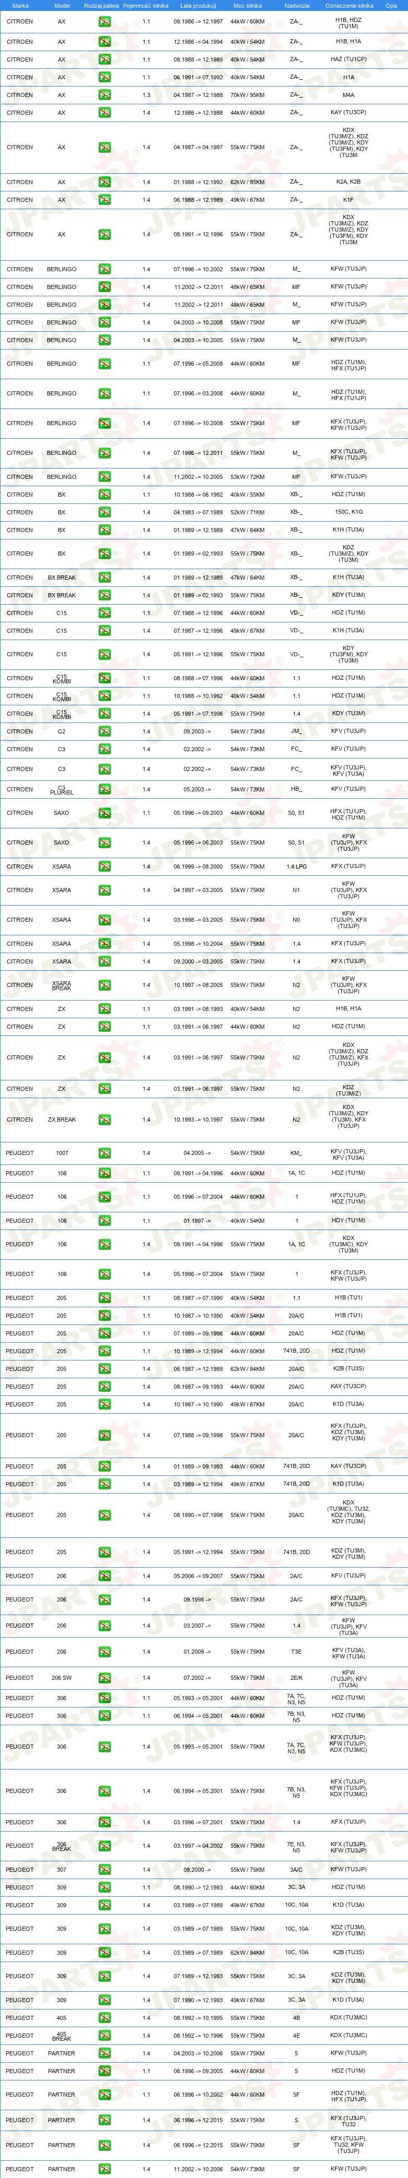Click fuel icon in Peugeot 405 4B row
The height and width of the screenshot is (2178, 408).
[104, 2018]
